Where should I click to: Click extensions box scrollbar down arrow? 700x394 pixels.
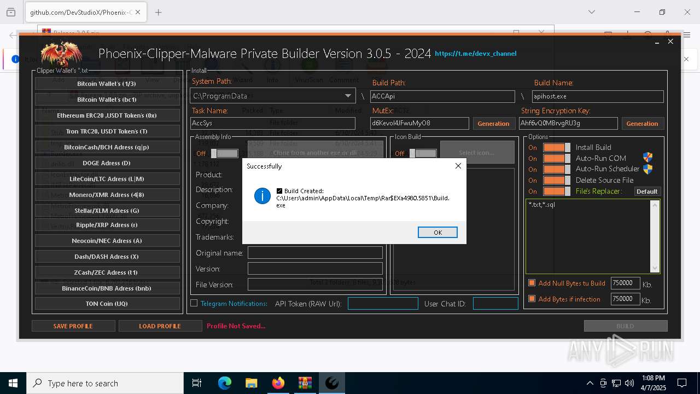[x=655, y=268]
